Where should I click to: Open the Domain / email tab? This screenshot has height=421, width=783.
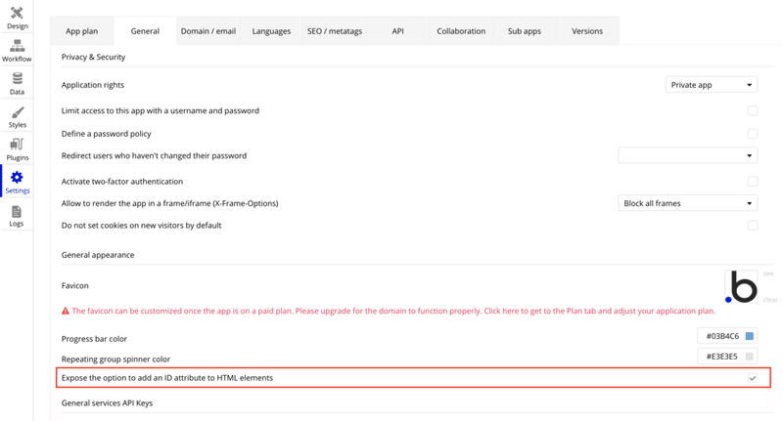point(208,31)
